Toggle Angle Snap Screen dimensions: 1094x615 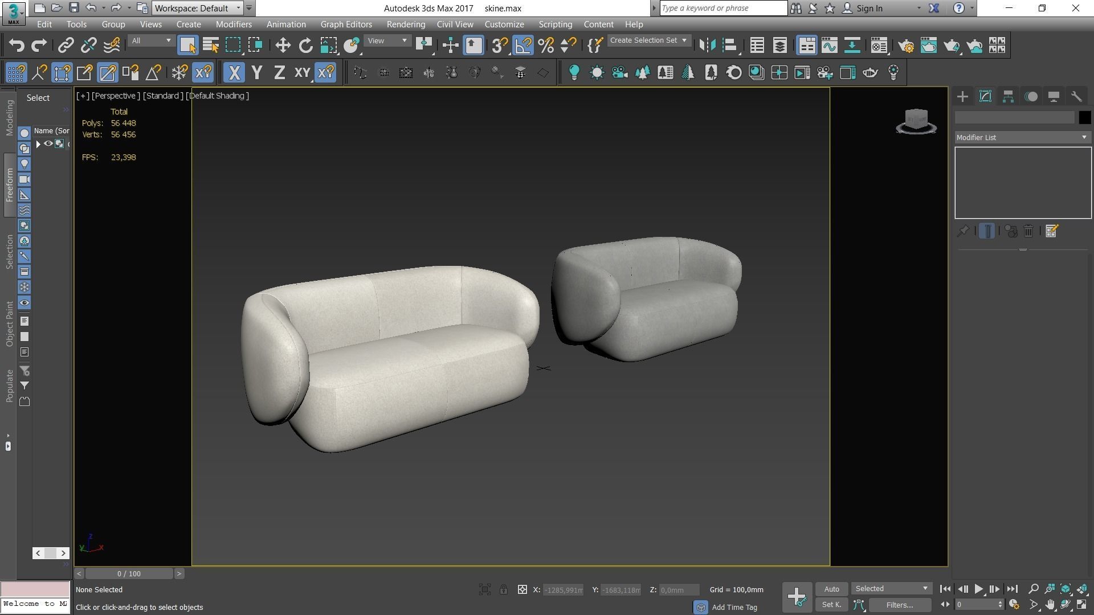click(x=523, y=45)
